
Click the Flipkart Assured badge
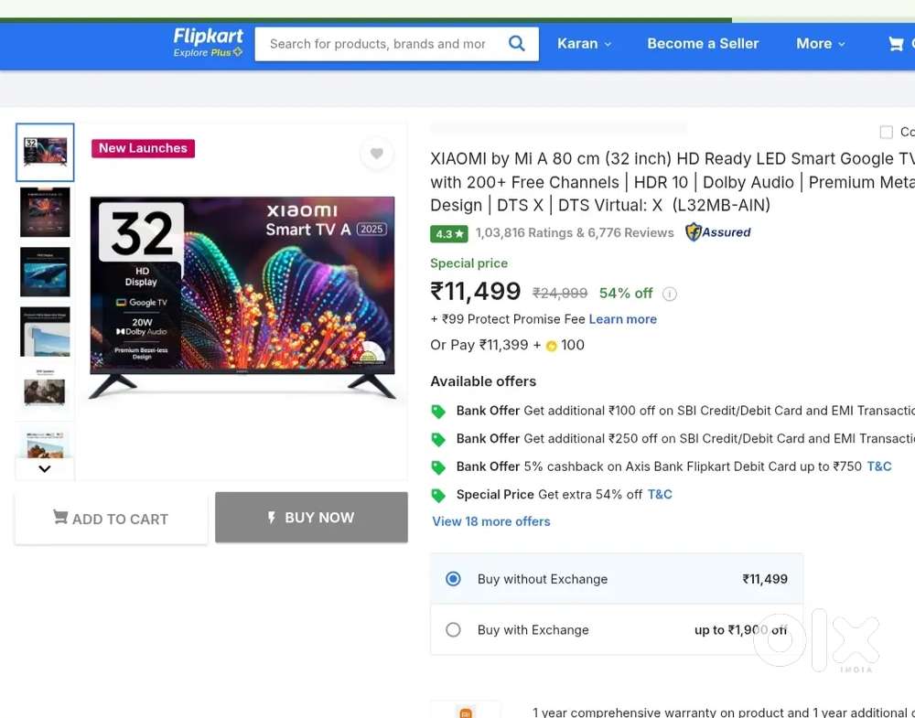tap(718, 232)
